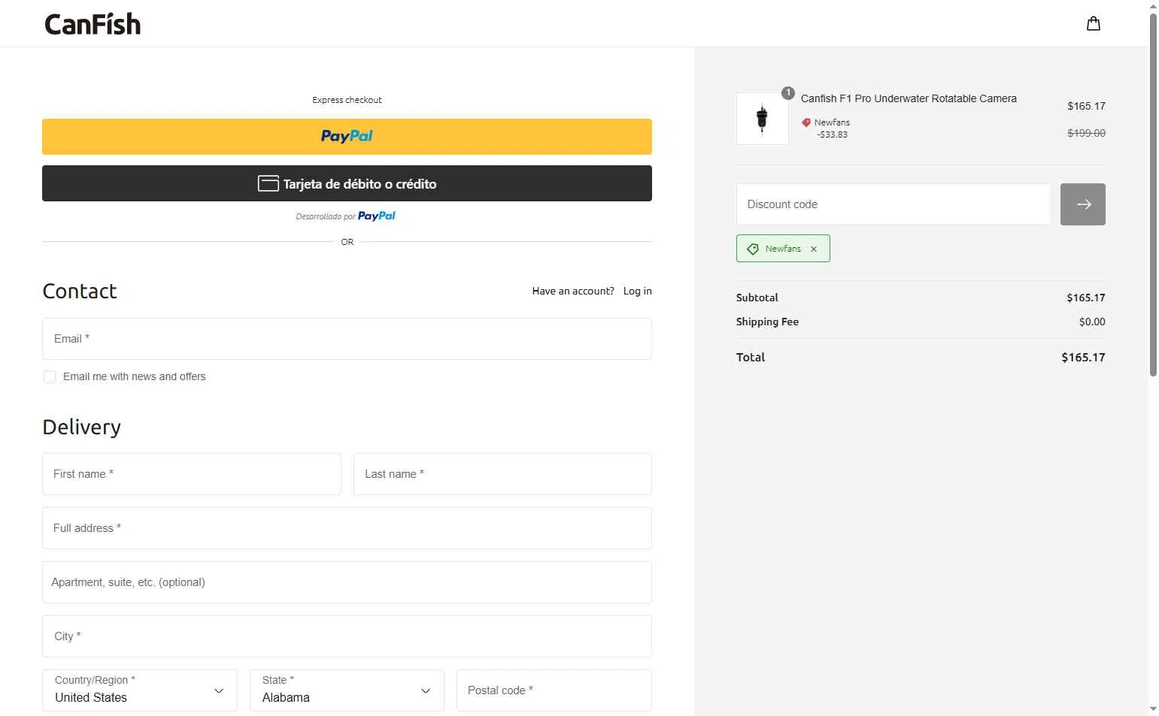Click the green tag icon on Newfans chip
Viewport: 1159px width, 716px height.
tap(753, 249)
